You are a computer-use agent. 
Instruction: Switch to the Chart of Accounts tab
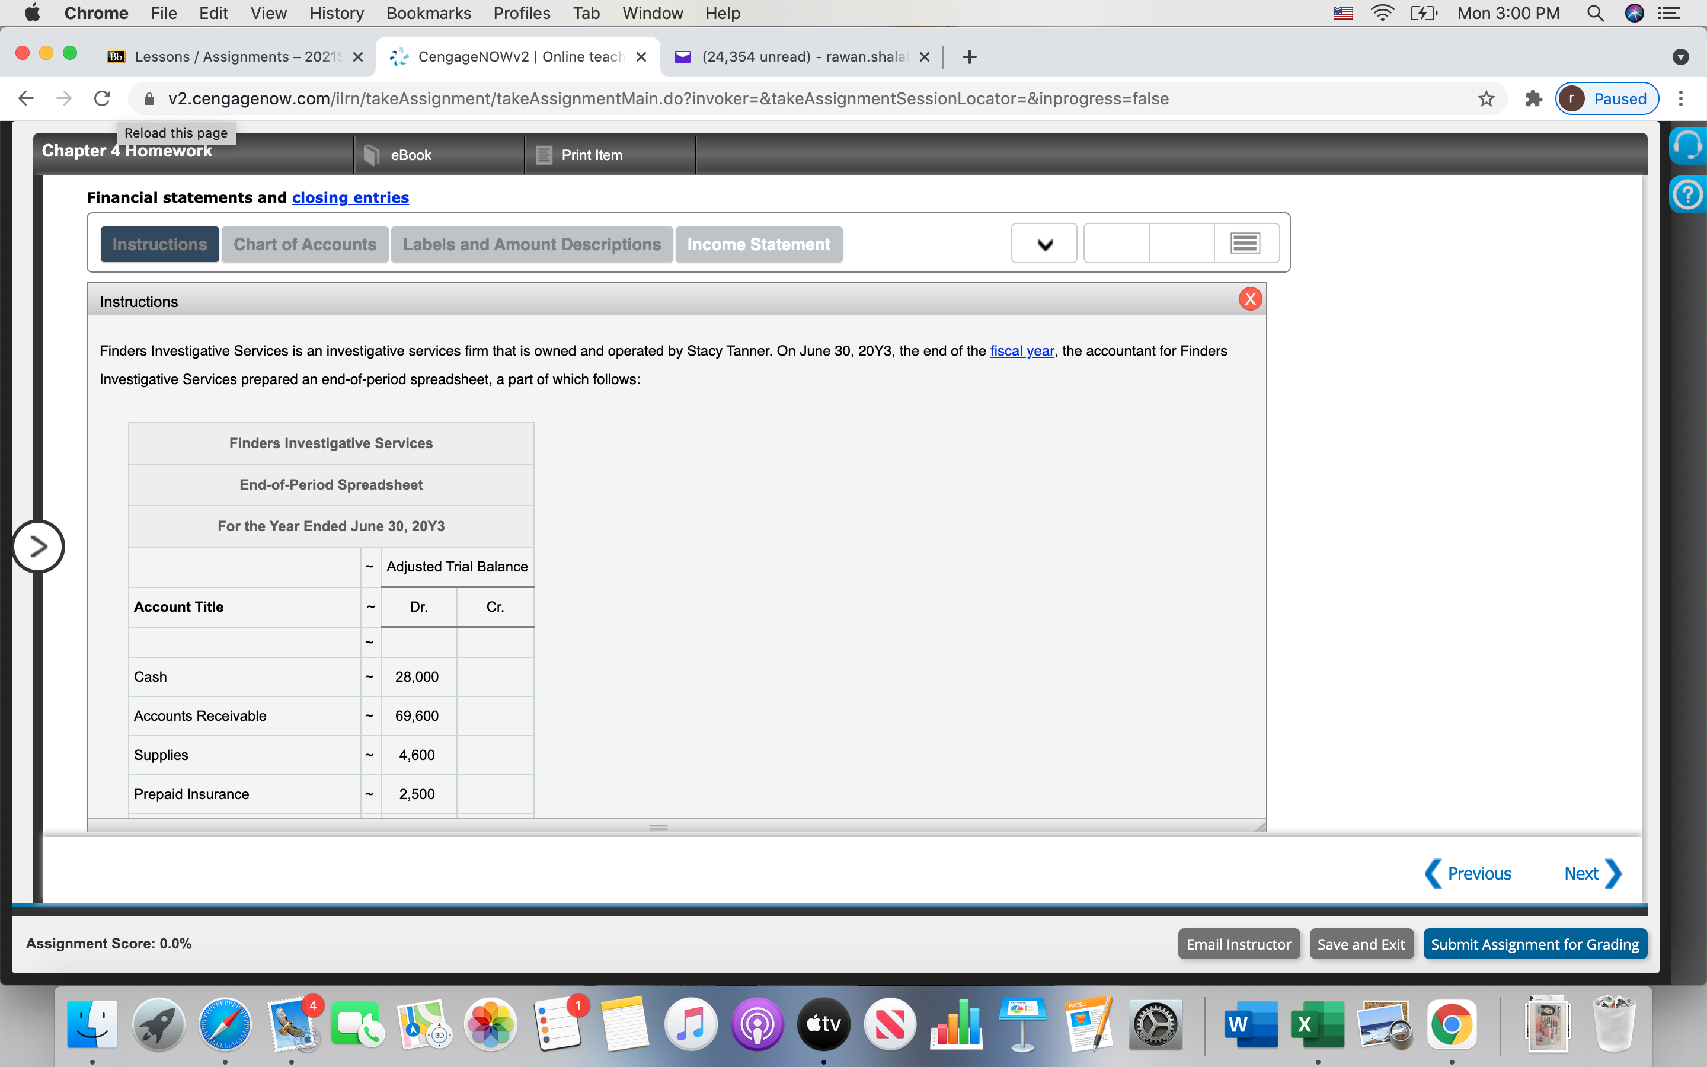(x=305, y=244)
